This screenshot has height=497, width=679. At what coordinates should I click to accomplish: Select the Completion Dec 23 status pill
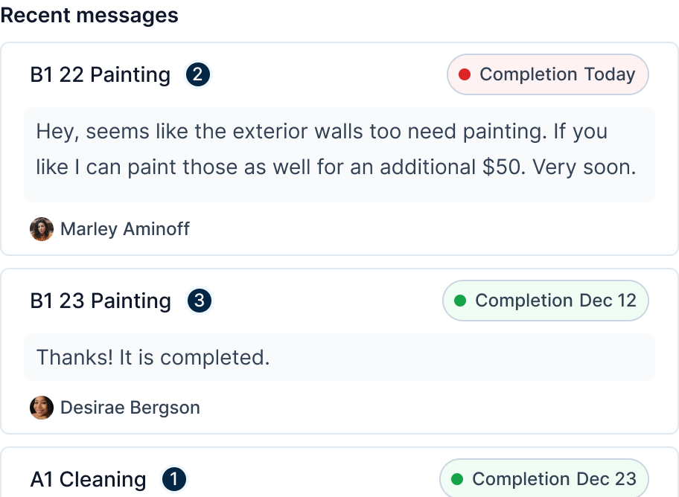point(544,479)
